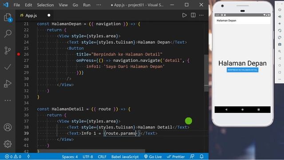Screen dimensions: 284x160
Task: Toggle the breakpoint on line 26
Action: [19, 54]
